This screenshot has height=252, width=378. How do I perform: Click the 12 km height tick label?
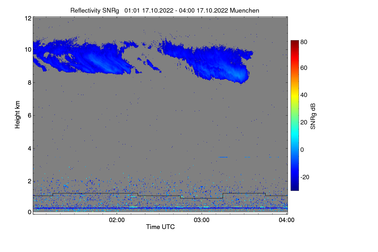(x=28, y=18)
